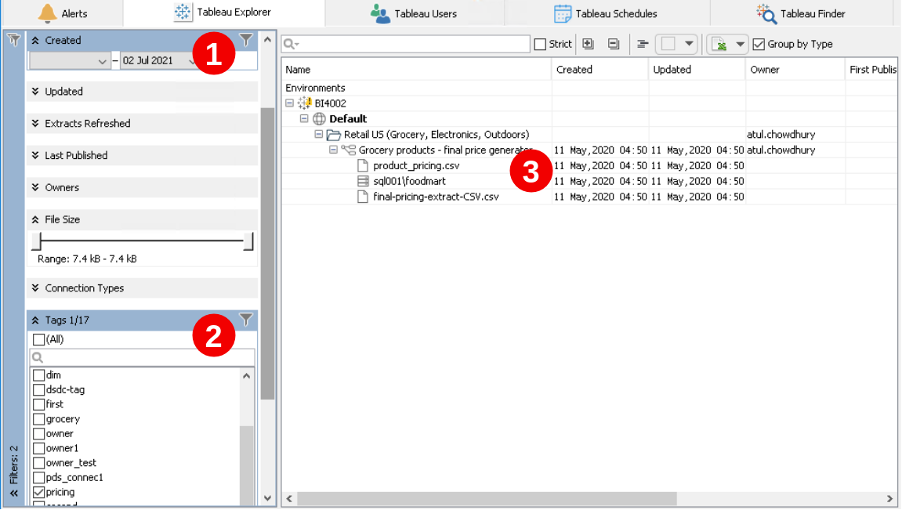902x510 pixels.
Task: Click the collapse all tree icon
Action: pyautogui.click(x=614, y=44)
